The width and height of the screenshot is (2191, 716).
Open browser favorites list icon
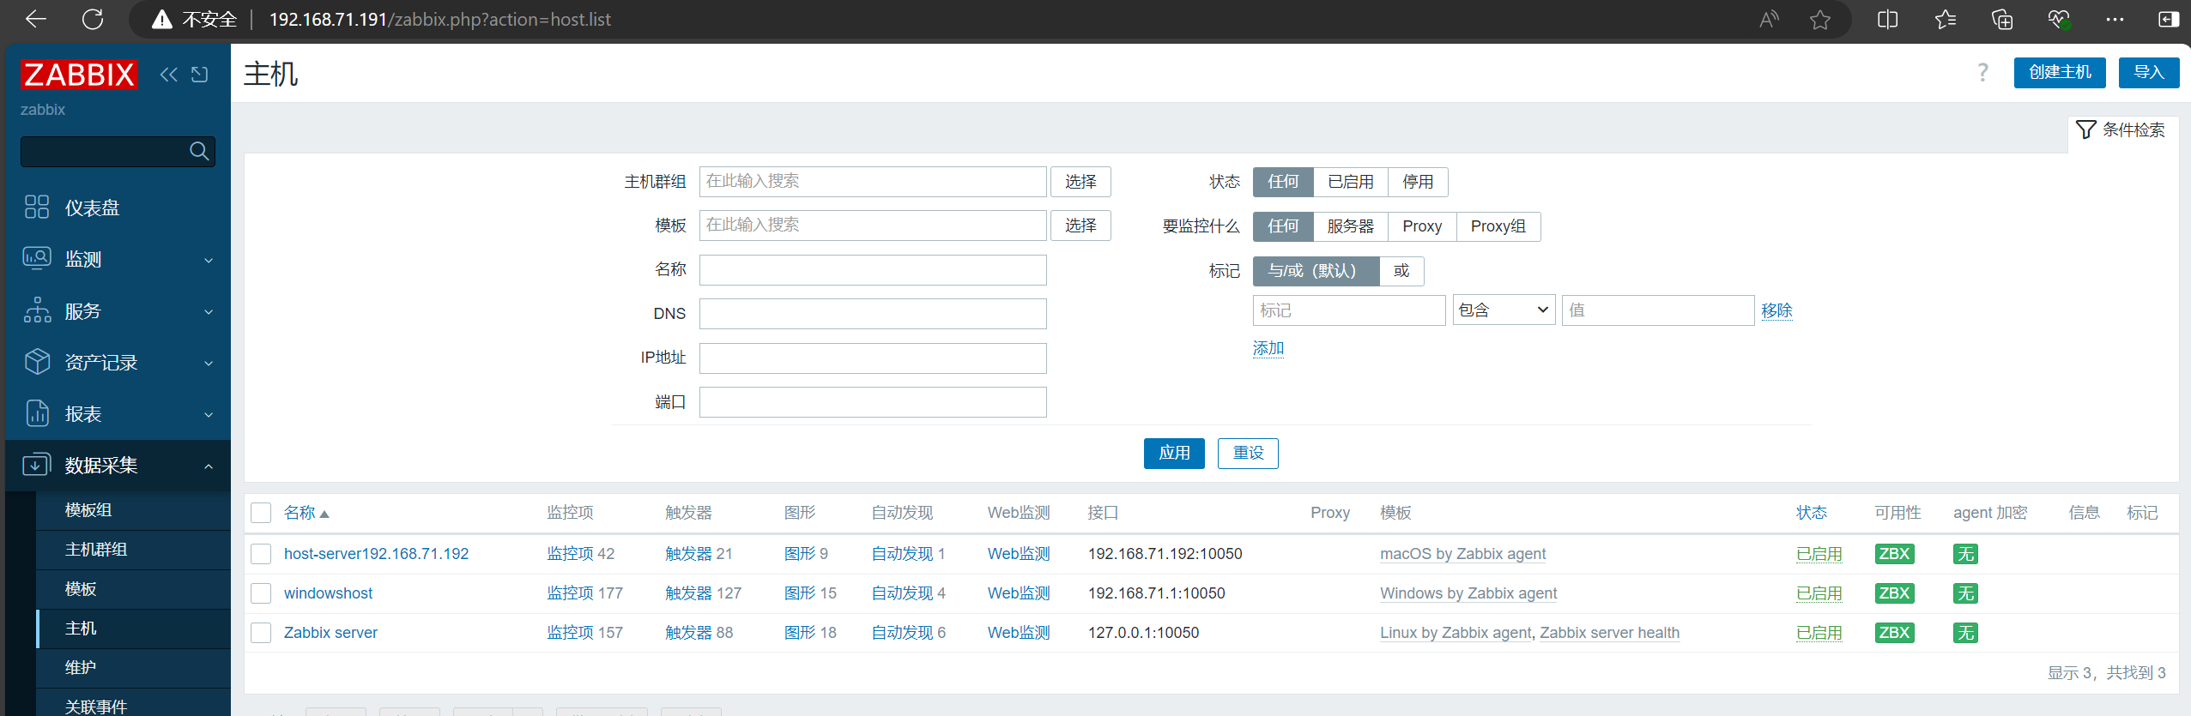pyautogui.click(x=1946, y=19)
